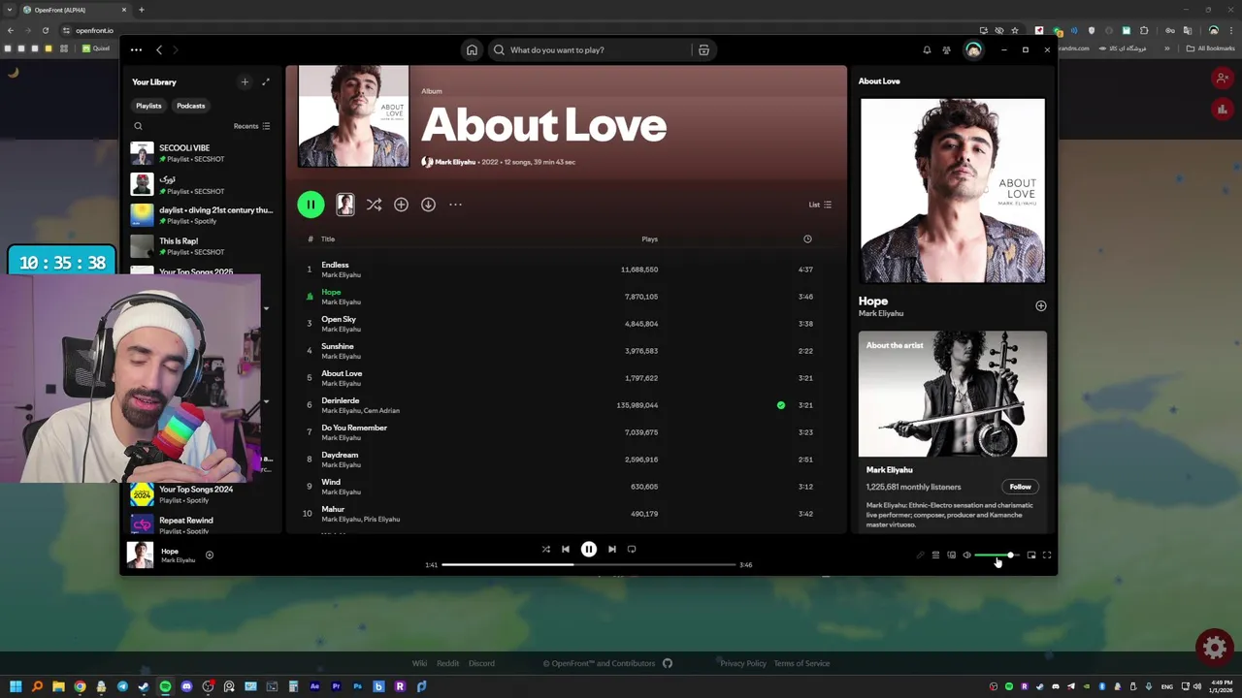Go back in Spotify navigation
Screen dimensions: 1242x698
tap(159, 50)
